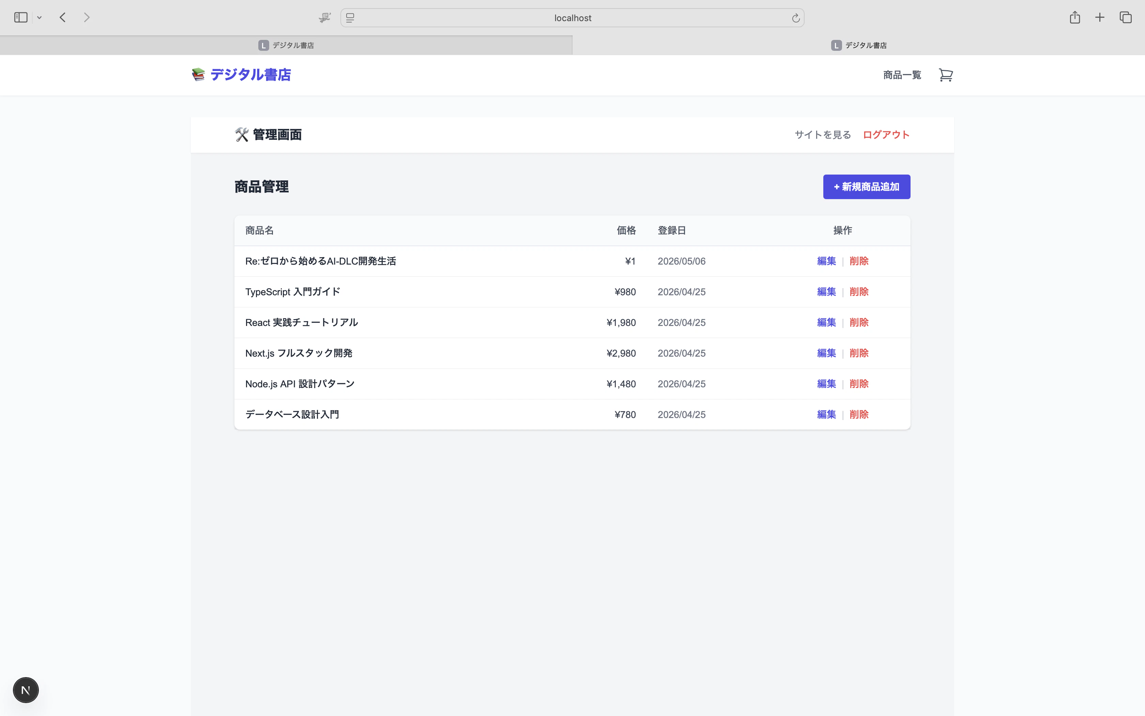This screenshot has width=1145, height=716.
Task: Click the ¥780 price cell
Action: coord(625,415)
